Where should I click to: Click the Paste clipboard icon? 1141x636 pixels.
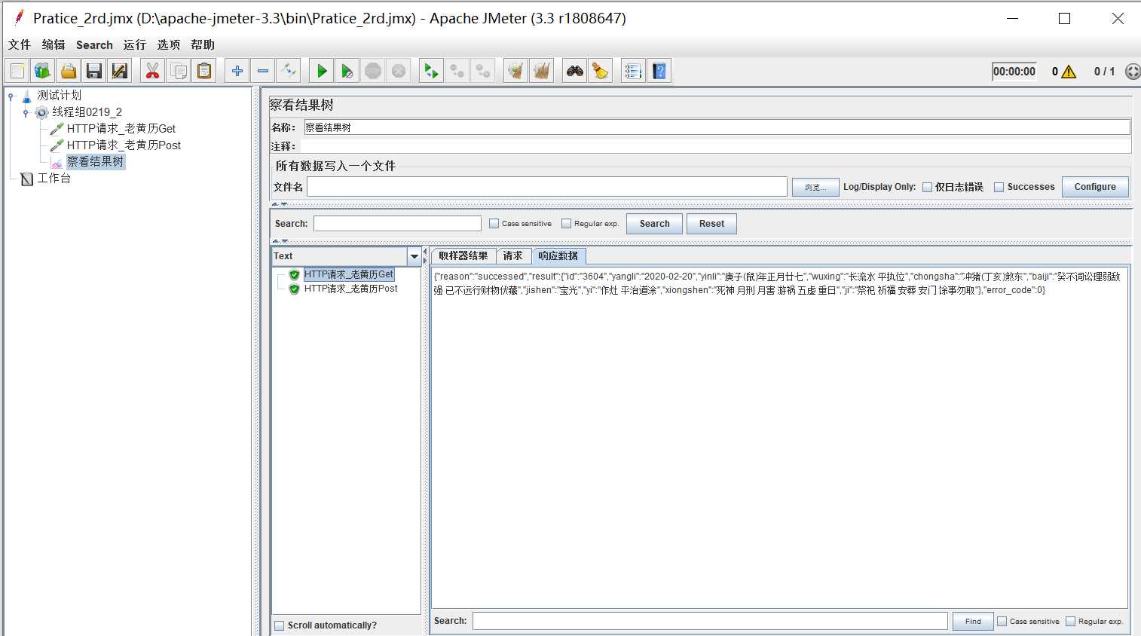(204, 71)
